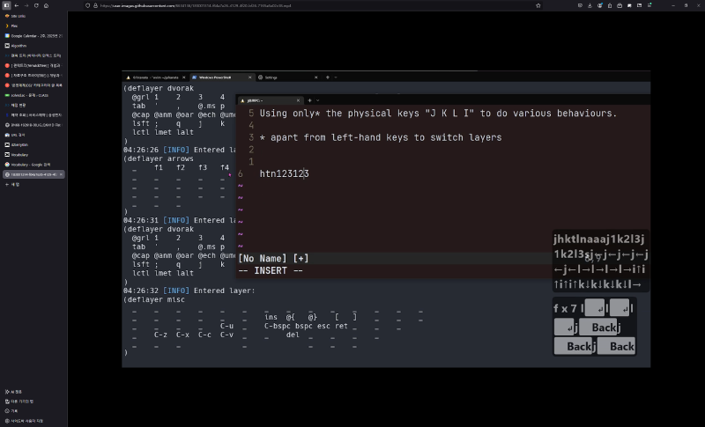Open tabs from other devices item
Screen dimensions: 705x427
(x=19, y=401)
